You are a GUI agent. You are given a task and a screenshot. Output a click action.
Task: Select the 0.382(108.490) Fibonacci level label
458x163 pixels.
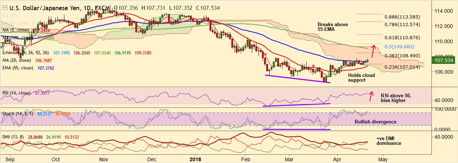402,56
